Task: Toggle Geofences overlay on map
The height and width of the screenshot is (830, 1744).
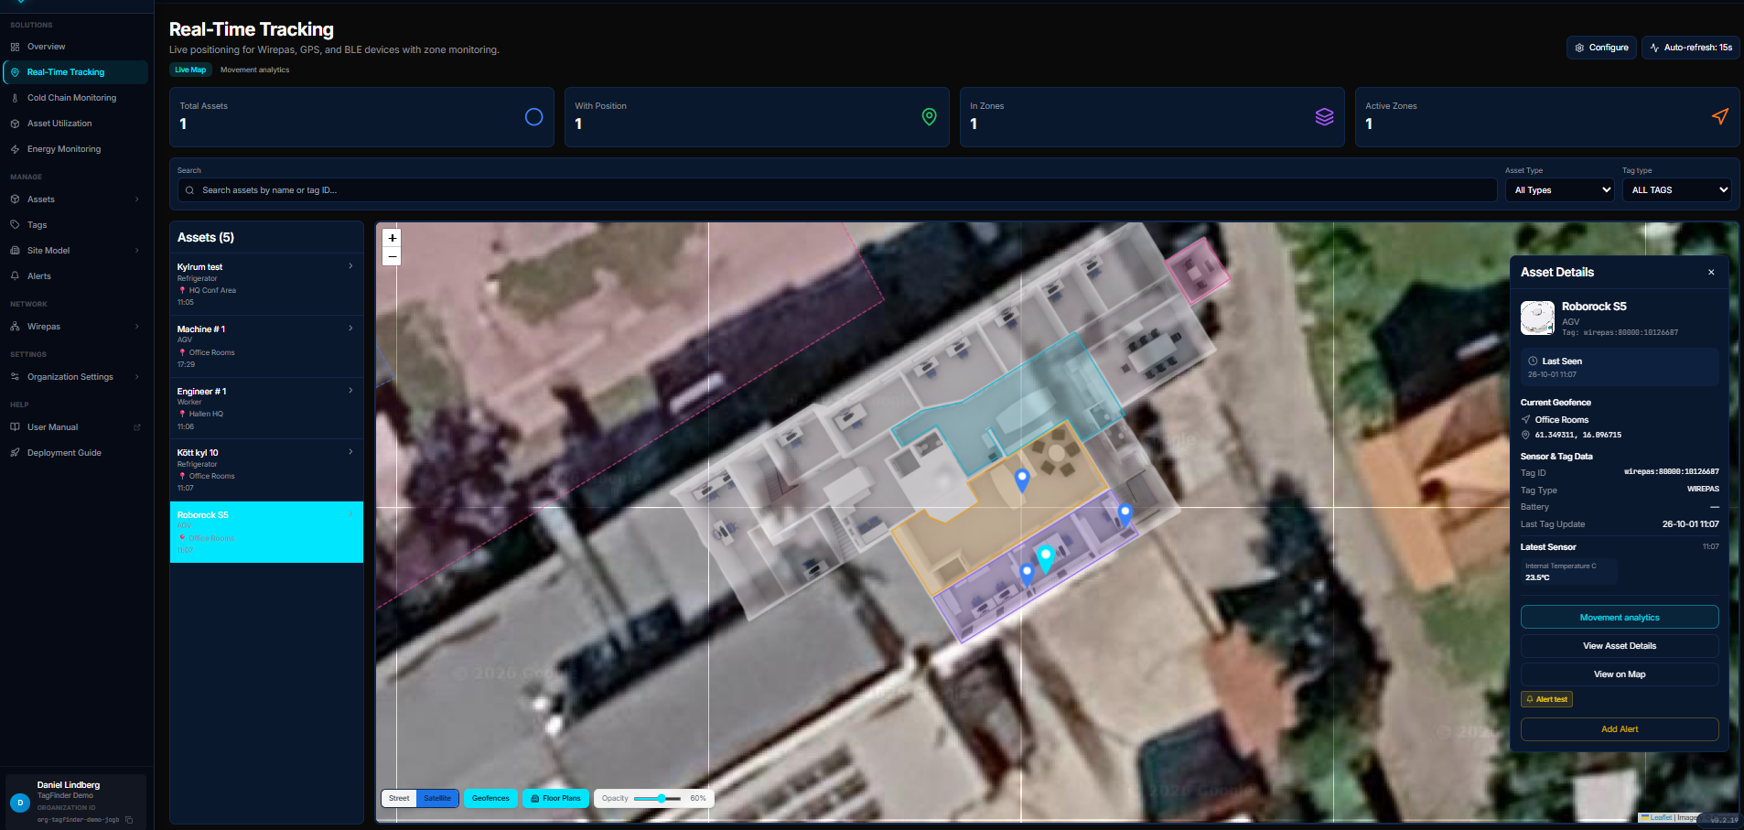Action: (x=490, y=799)
